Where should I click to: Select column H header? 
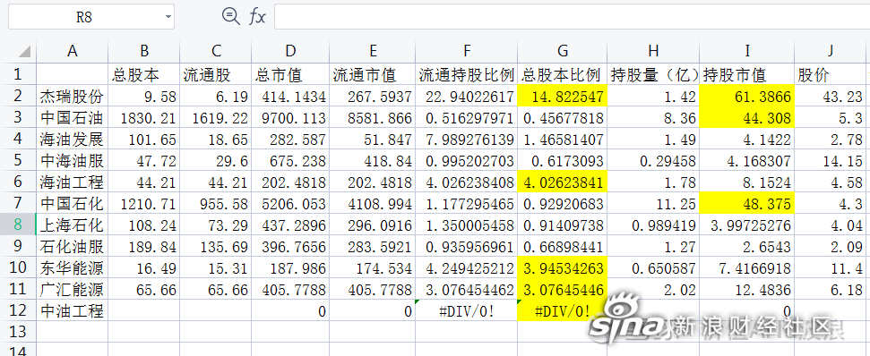coord(653,52)
